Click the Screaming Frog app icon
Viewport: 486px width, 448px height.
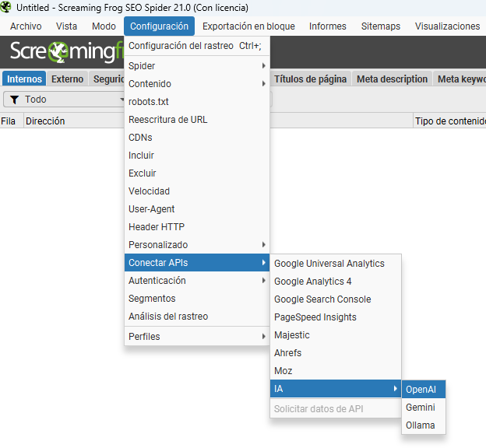pos(6,7)
